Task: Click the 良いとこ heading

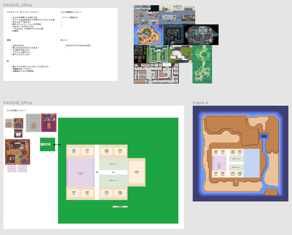Action: click(x=64, y=40)
